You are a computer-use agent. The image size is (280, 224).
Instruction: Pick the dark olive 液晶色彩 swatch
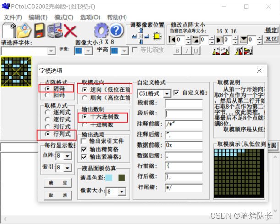pos(121,178)
